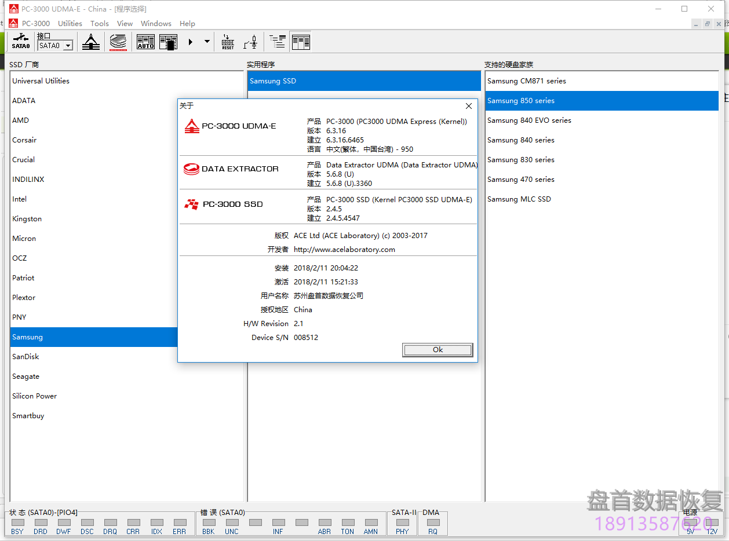Viewport: 729px width, 541px height.
Task: Click Ok in the About dialog
Action: [438, 350]
